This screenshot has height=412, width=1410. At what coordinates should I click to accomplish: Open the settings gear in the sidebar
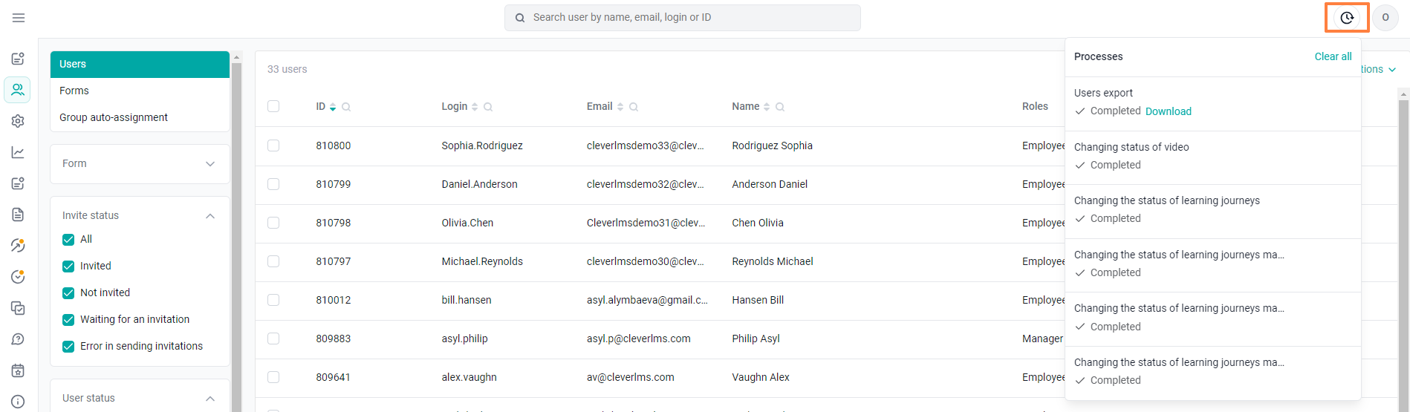point(18,121)
